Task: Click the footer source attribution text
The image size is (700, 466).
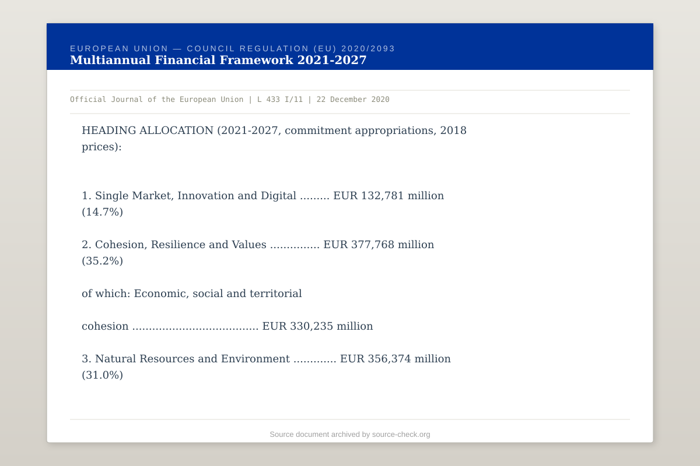Action: click(x=349, y=434)
